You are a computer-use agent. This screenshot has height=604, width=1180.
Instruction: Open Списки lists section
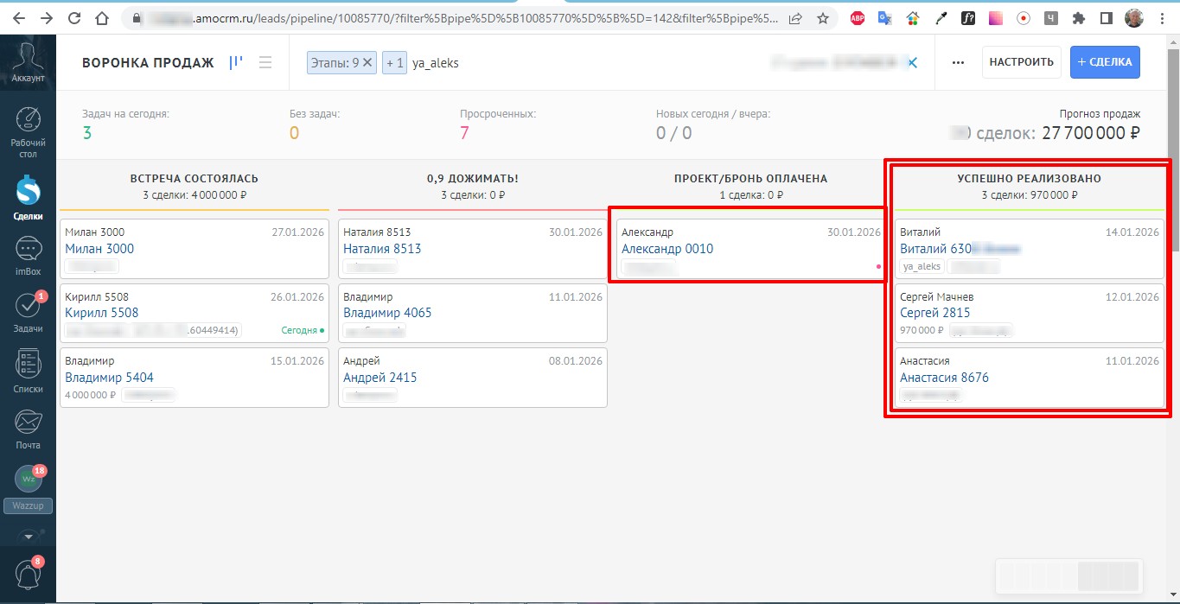28,372
